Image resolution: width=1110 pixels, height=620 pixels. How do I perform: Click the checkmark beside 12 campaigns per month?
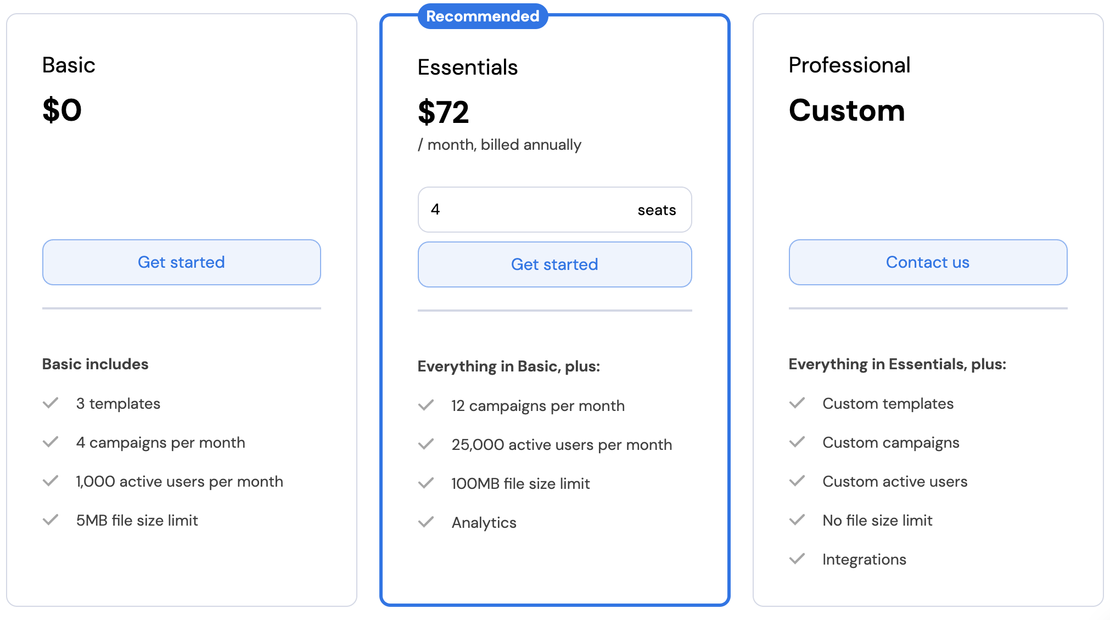(426, 405)
